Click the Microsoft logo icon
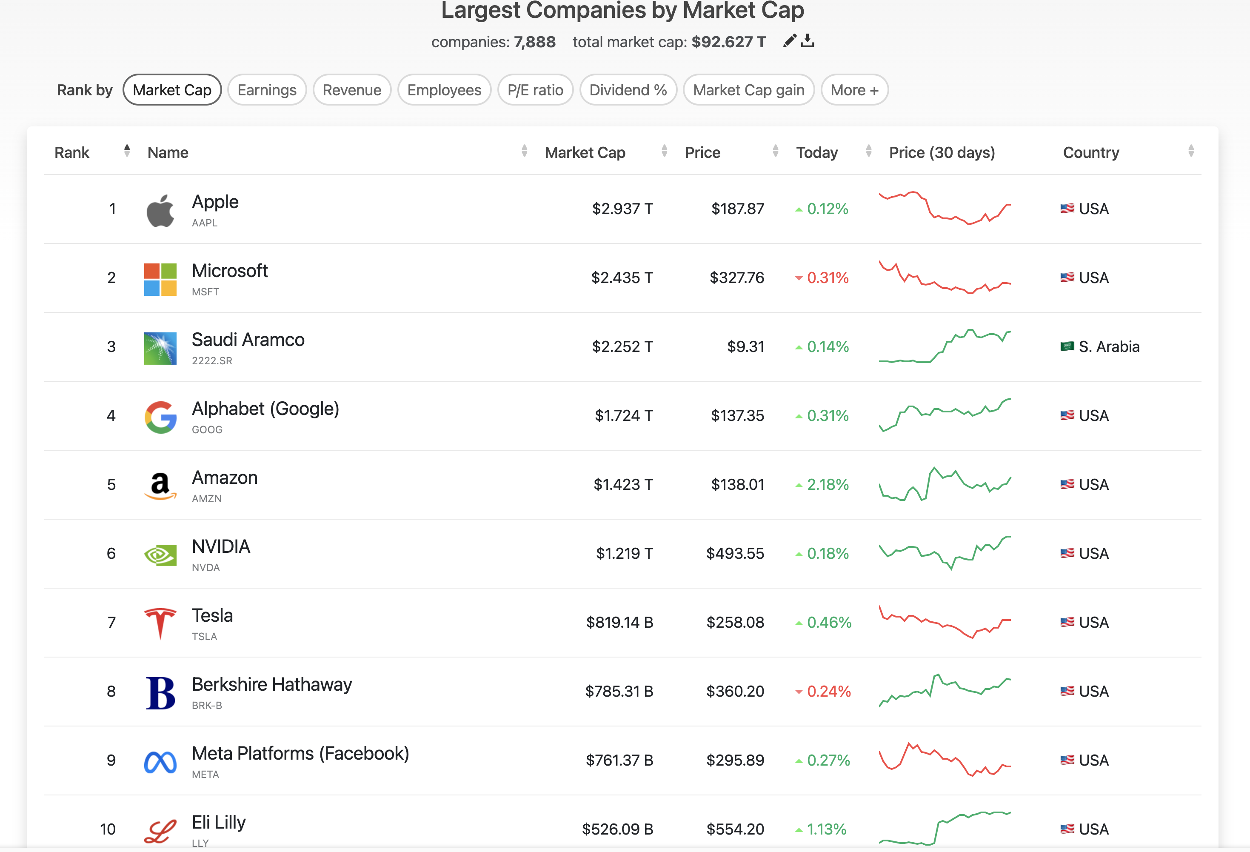Screen dimensions: 1250x852 click(x=160, y=279)
